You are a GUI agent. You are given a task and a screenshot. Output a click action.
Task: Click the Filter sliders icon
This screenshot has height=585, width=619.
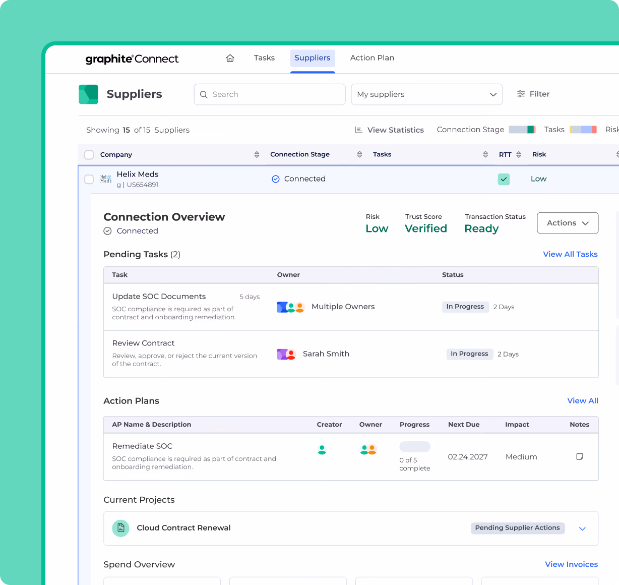tap(521, 94)
